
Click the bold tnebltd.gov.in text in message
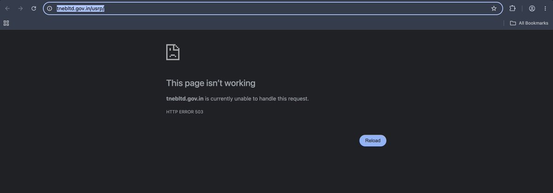(185, 99)
